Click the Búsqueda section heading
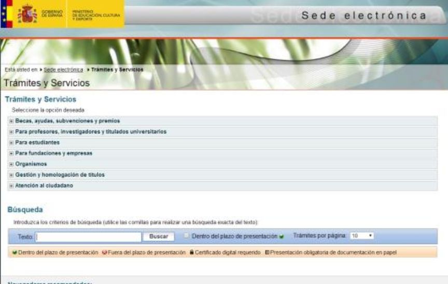 tap(25, 210)
